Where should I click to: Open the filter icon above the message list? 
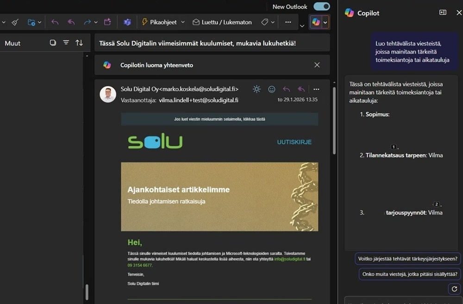(x=66, y=43)
